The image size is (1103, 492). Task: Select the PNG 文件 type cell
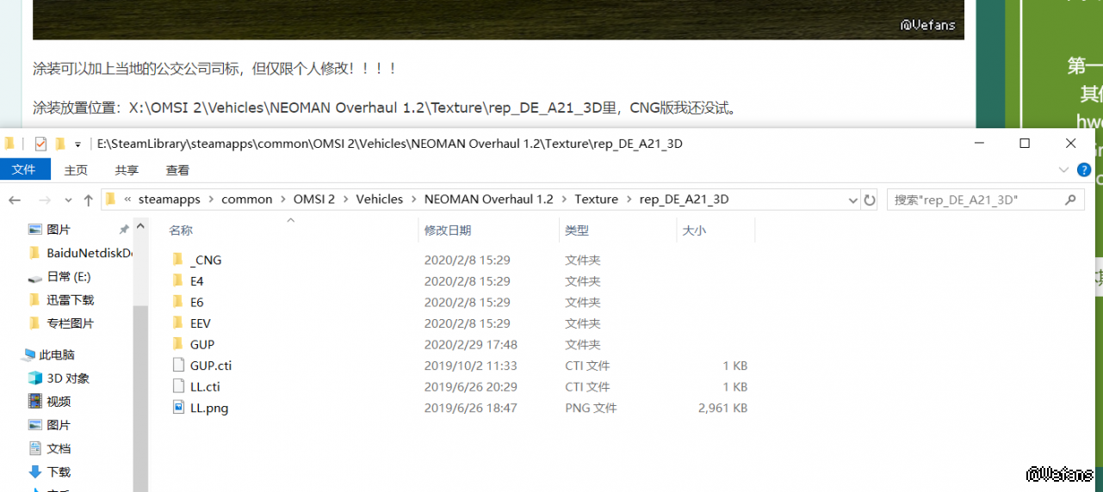[x=591, y=408]
